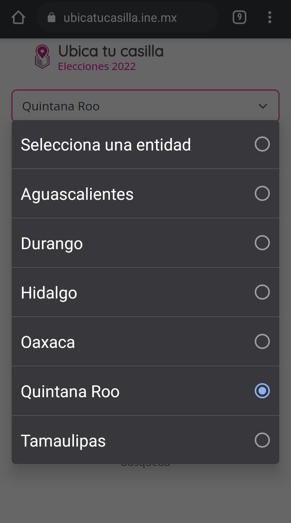The image size is (291, 523).
Task: Tap the padlock site security icon
Action: coord(51,17)
